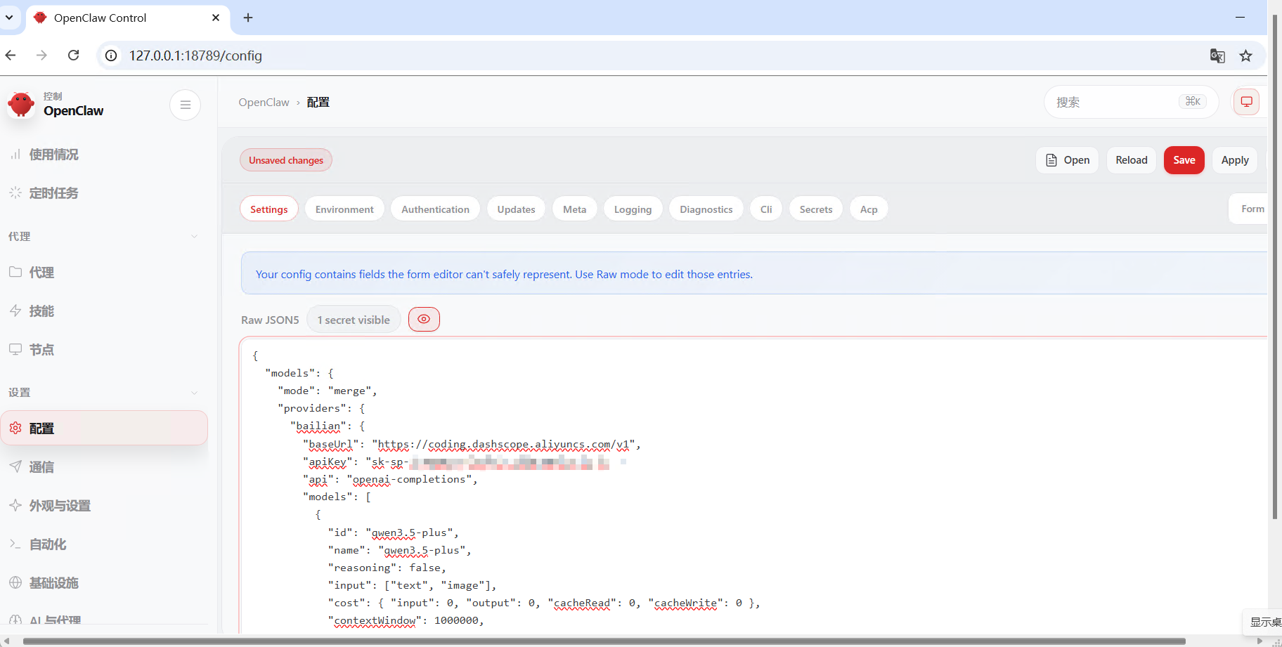Collapse the 设置 sidebar group

[x=194, y=393]
